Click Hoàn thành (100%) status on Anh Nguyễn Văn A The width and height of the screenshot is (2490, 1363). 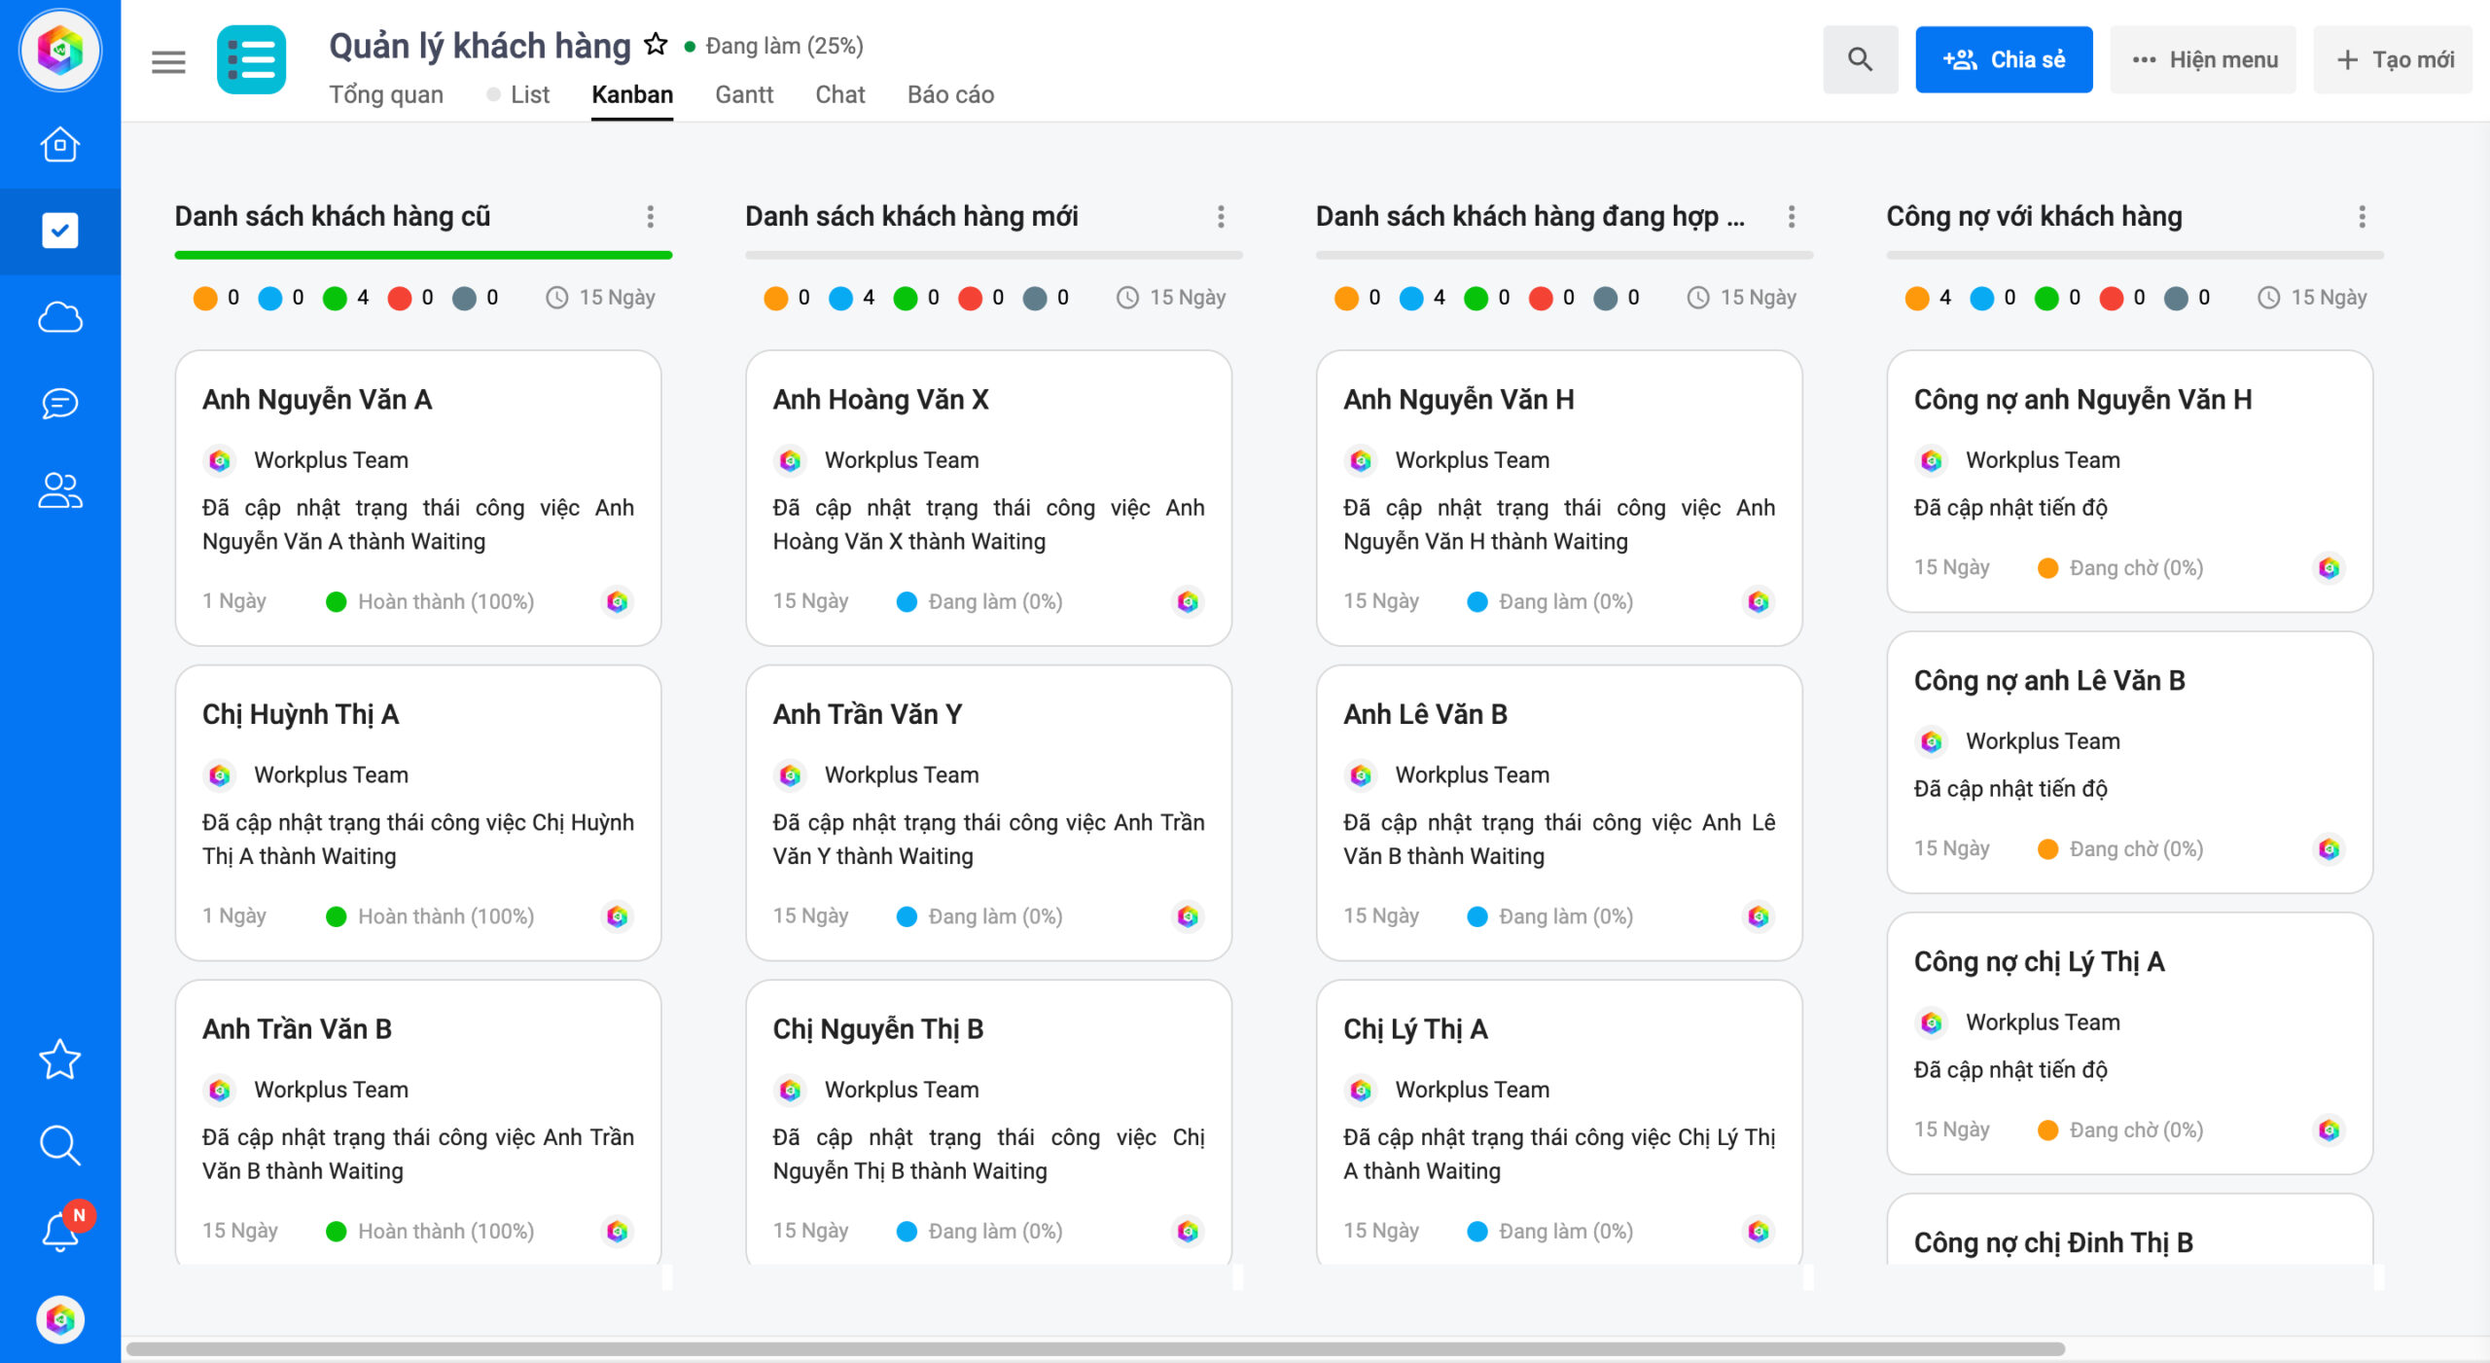pyautogui.click(x=430, y=601)
